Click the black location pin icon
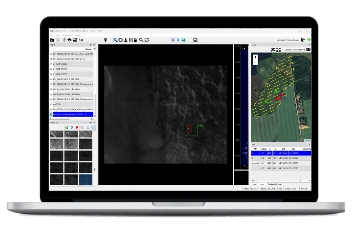Image resolution: width=352 pixels, height=234 pixels. pyautogui.click(x=106, y=40)
